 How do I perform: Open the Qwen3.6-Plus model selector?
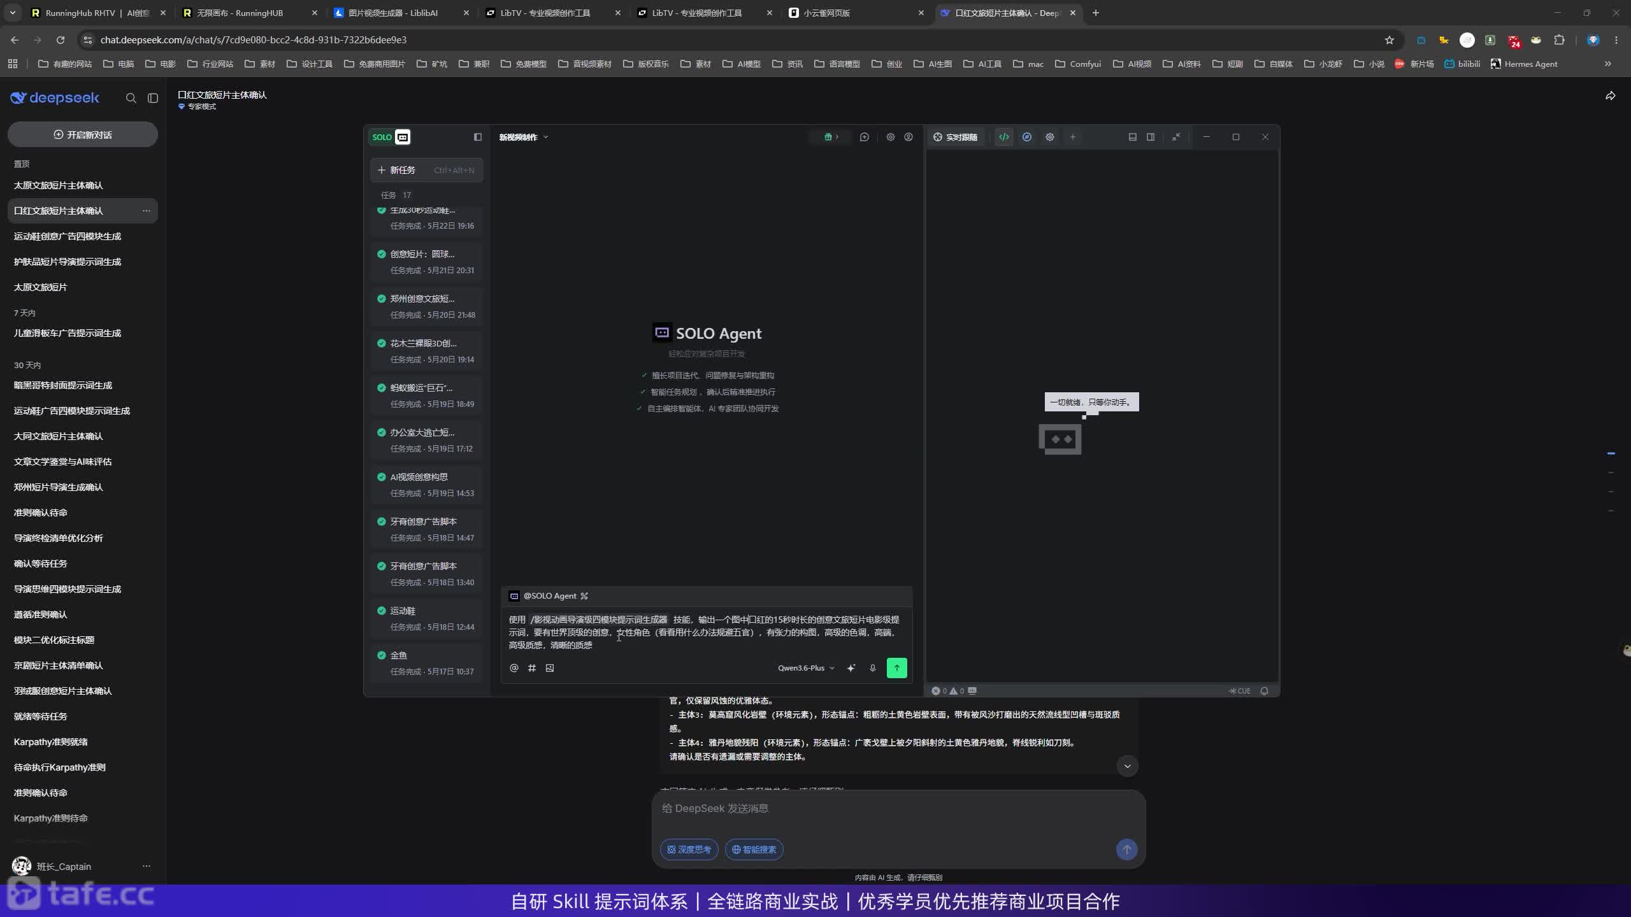click(806, 668)
